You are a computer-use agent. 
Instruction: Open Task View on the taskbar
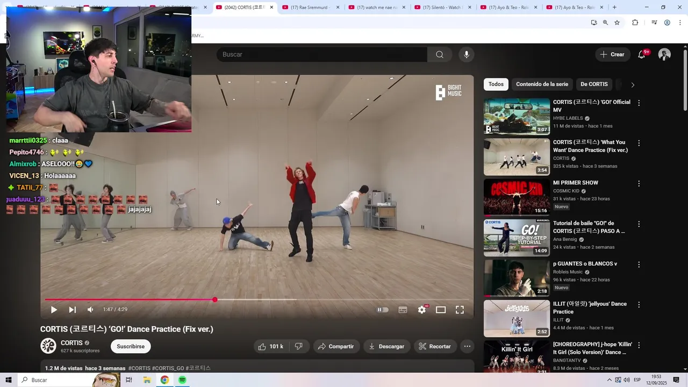pos(129,380)
